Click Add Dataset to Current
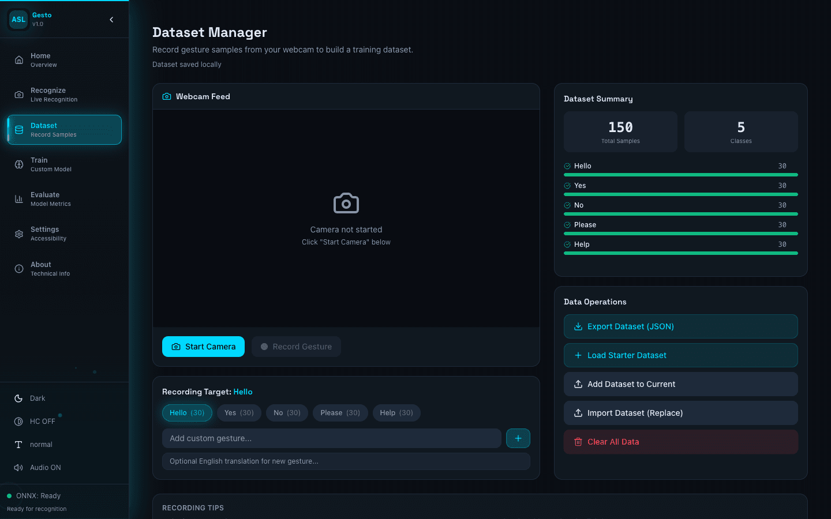 pyautogui.click(x=681, y=384)
